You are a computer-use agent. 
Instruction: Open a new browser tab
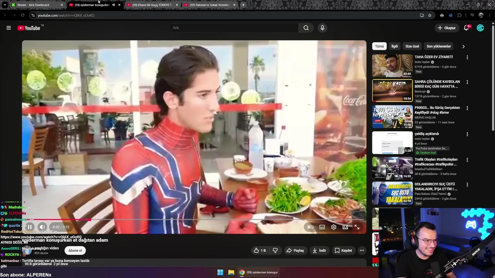click(243, 5)
